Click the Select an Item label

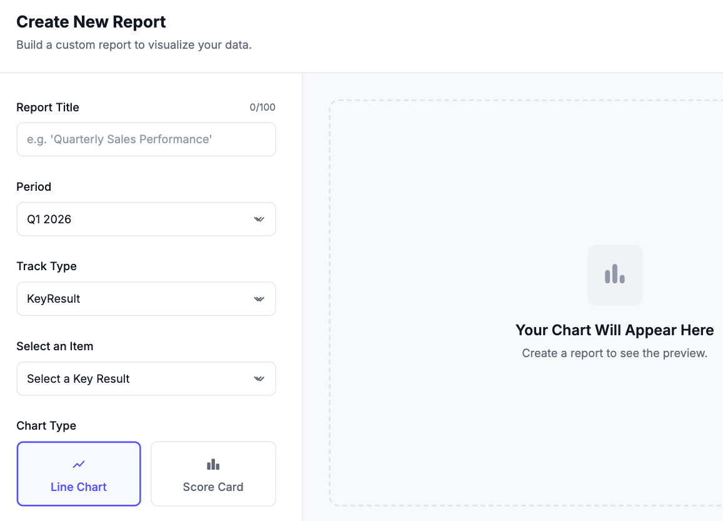pos(55,346)
